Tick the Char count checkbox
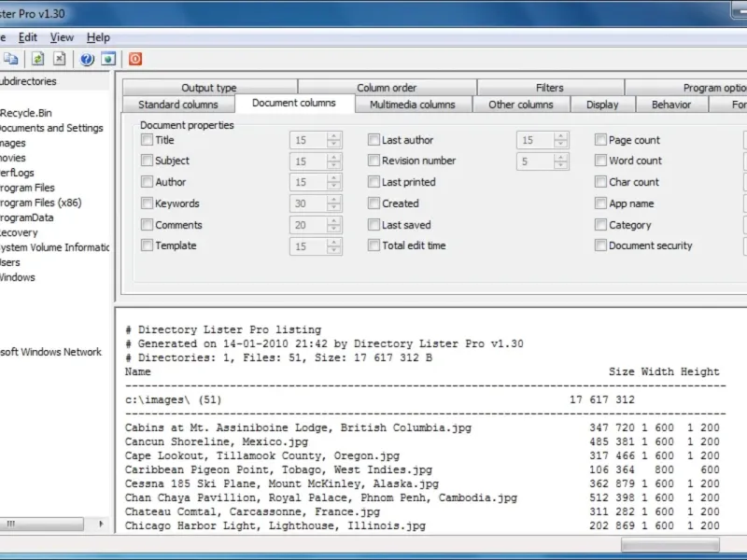 tap(600, 181)
